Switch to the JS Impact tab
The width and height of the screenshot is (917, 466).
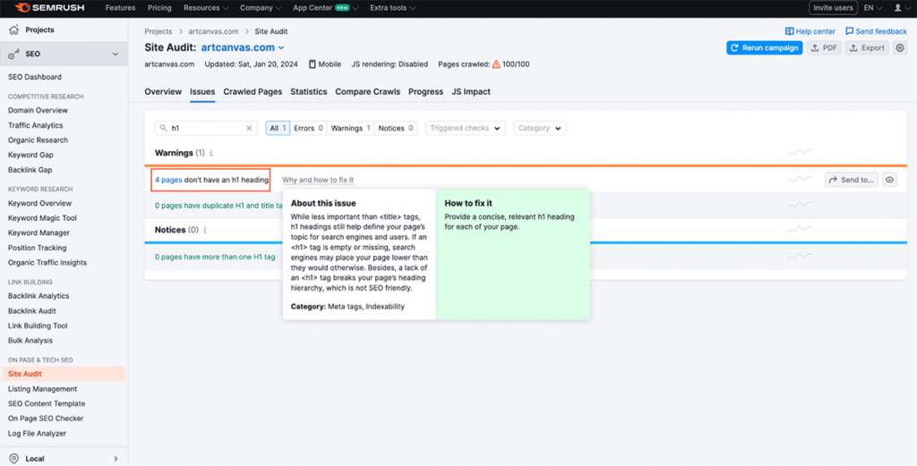click(x=471, y=92)
